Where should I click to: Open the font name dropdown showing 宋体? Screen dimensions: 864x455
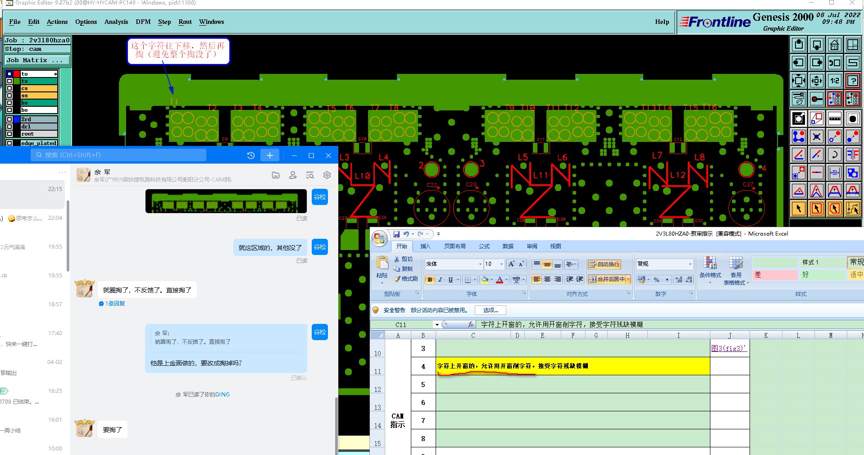click(480, 264)
